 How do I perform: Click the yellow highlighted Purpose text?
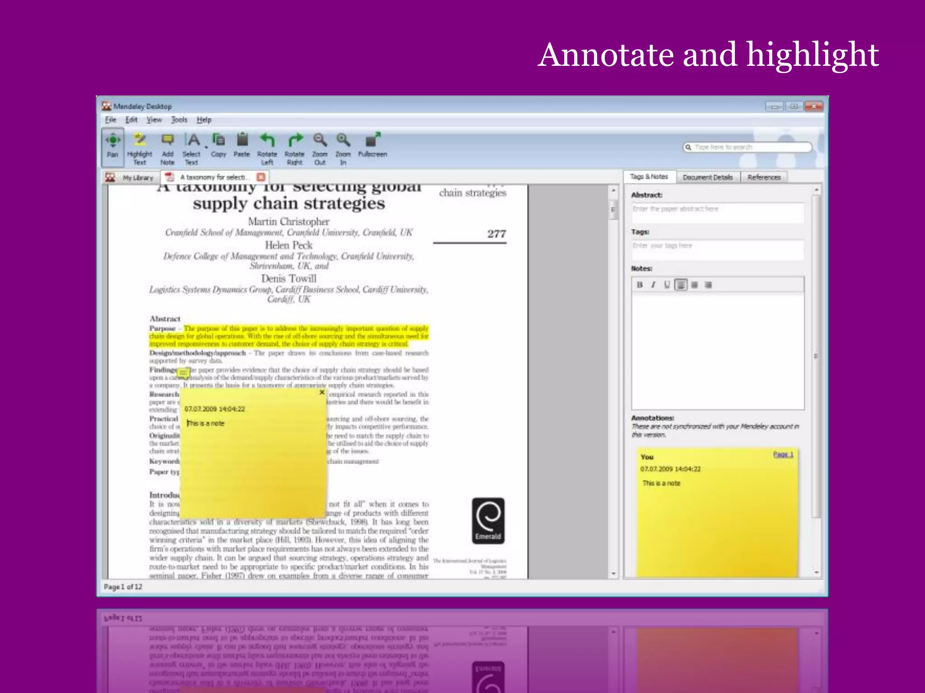coord(289,336)
